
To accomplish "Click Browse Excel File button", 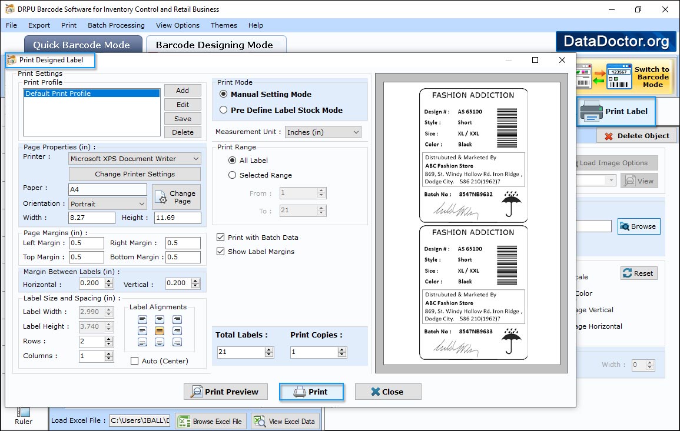I will pyautogui.click(x=211, y=422).
